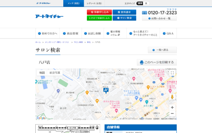212x133 pixels.
Task: Click the free-dial phone icon
Action: 145,13
